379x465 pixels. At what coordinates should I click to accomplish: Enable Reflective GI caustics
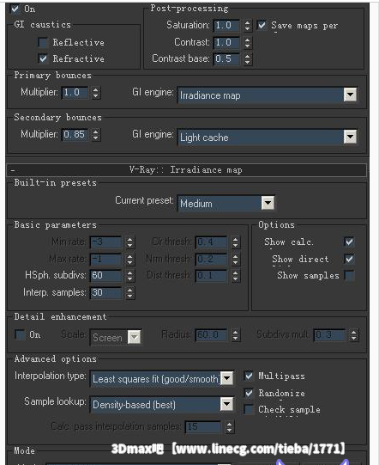[x=43, y=42]
